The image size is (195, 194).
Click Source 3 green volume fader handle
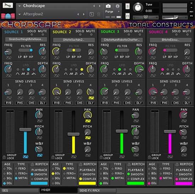(122, 131)
